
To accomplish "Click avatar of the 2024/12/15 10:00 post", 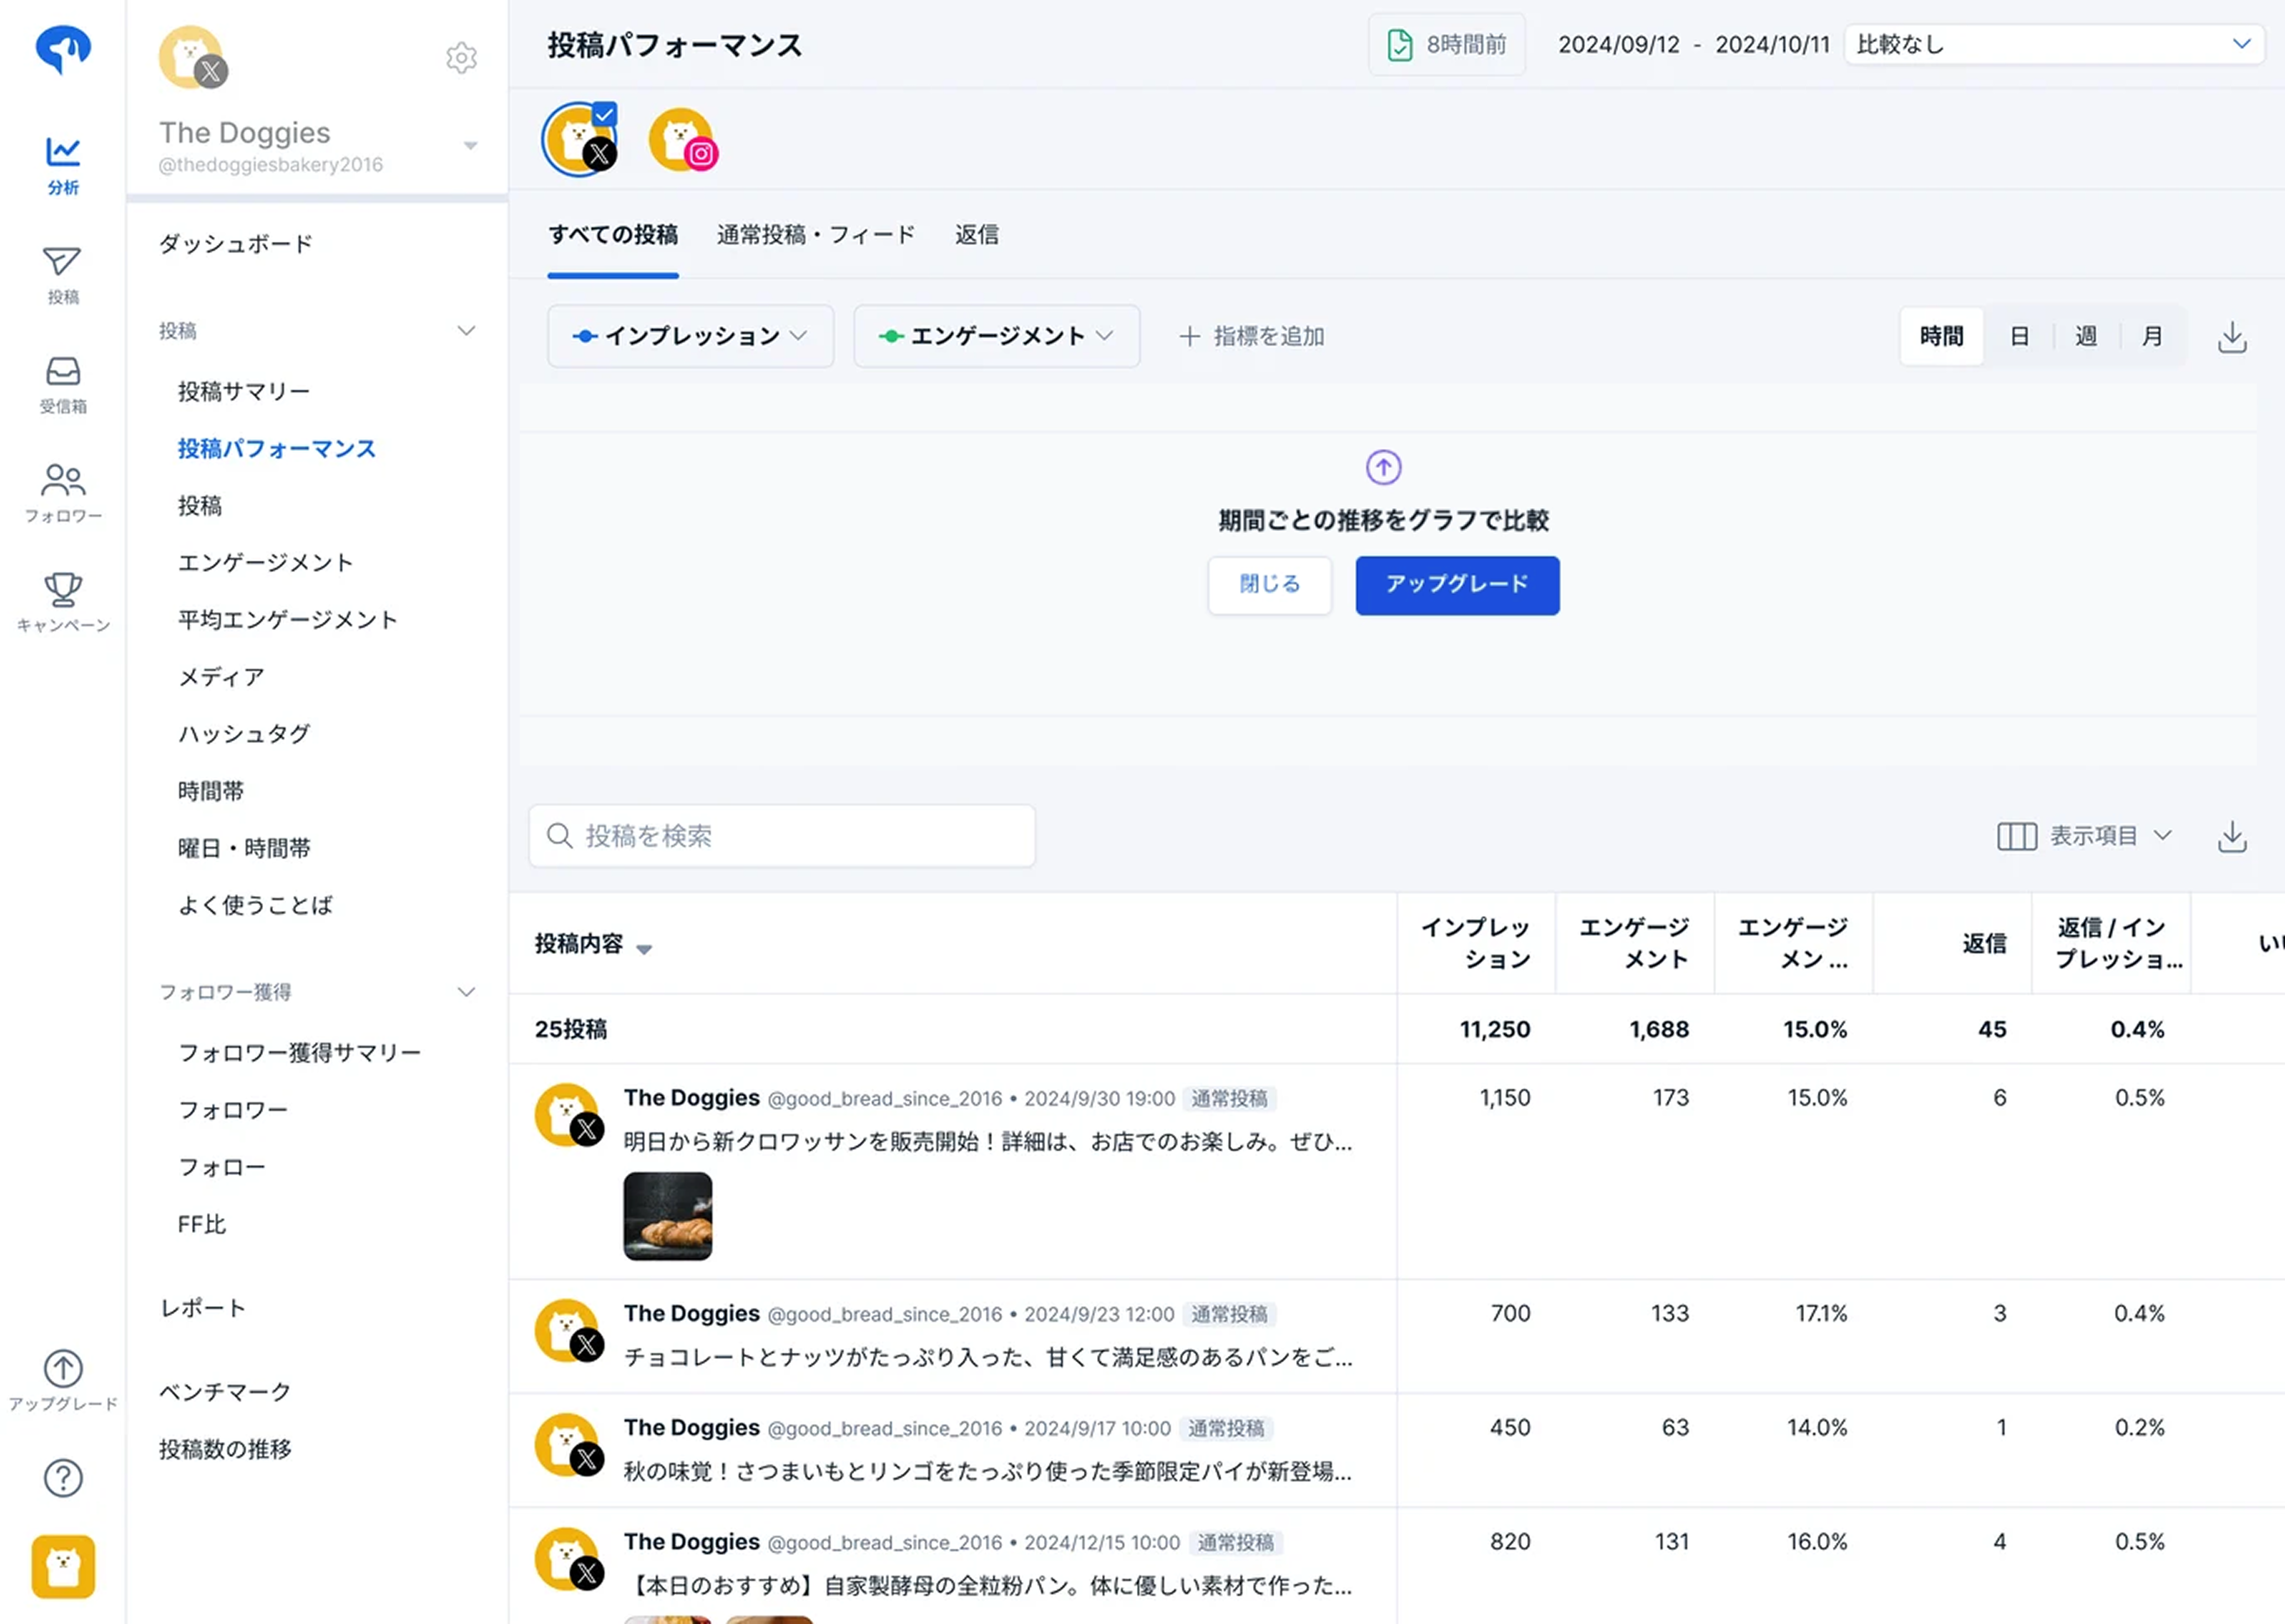I will pos(568,1559).
